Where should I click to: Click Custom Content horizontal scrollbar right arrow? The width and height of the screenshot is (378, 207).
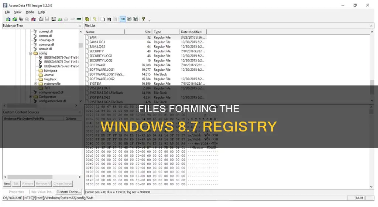(x=80, y=177)
